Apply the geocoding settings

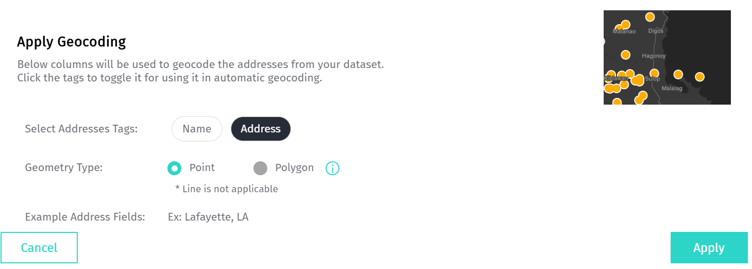click(709, 248)
